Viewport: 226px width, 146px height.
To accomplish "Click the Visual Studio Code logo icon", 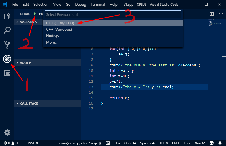I will click(5, 5).
